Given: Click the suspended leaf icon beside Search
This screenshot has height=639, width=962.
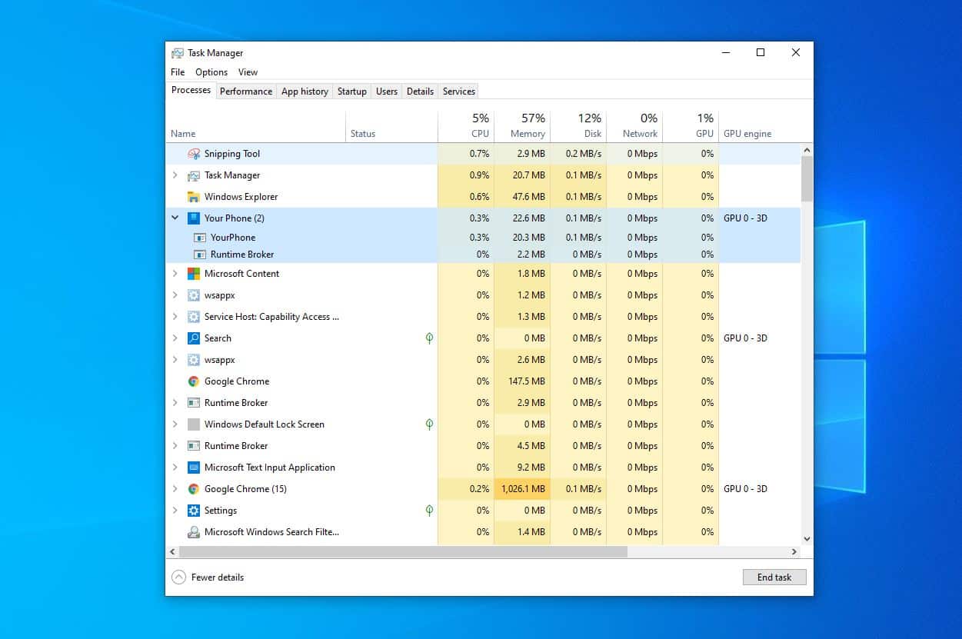Looking at the screenshot, I should pos(429,338).
